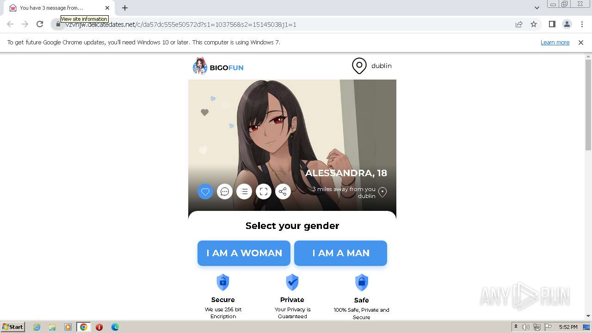Image resolution: width=592 pixels, height=333 pixels.
Task: Open the tab search dropdown arrow
Action: tap(536, 8)
